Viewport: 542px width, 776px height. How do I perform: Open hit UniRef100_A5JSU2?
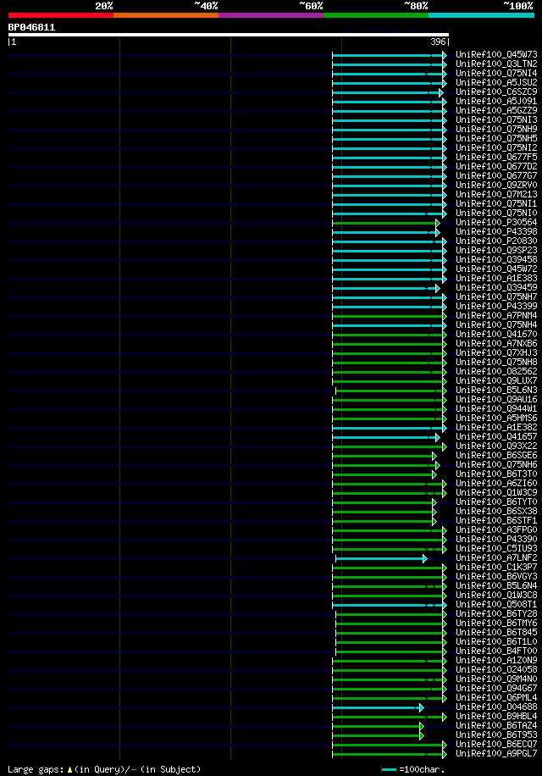pos(496,83)
